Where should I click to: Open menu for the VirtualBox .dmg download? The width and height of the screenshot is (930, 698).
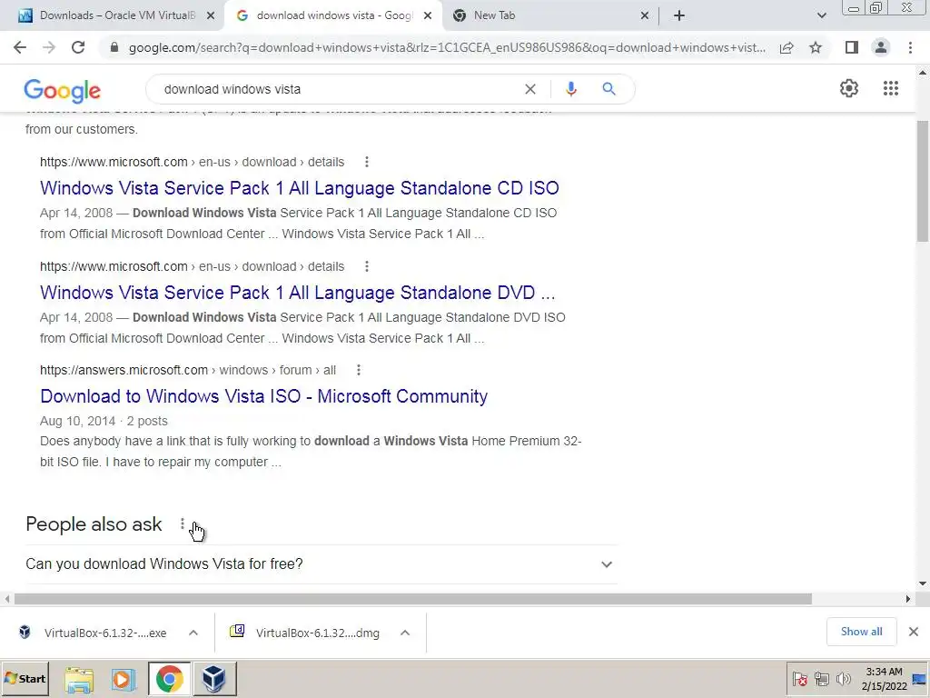pyautogui.click(x=404, y=633)
